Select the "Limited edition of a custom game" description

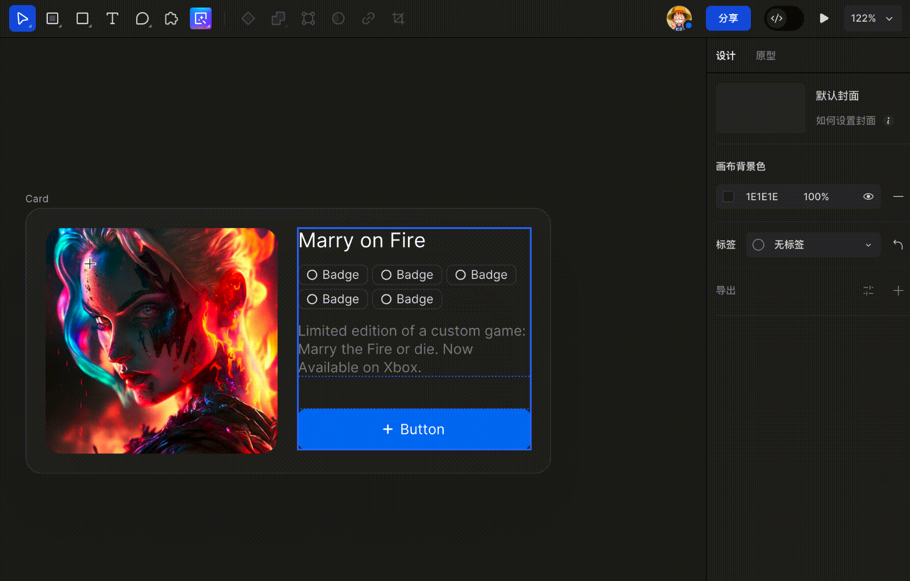tap(412, 349)
